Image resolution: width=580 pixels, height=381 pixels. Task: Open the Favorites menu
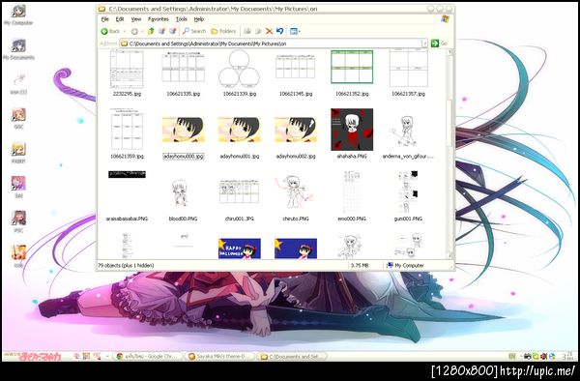[159, 19]
